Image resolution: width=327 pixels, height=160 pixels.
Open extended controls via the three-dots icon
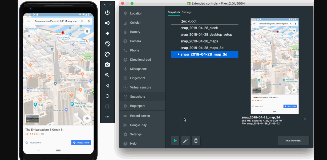click(x=107, y=117)
